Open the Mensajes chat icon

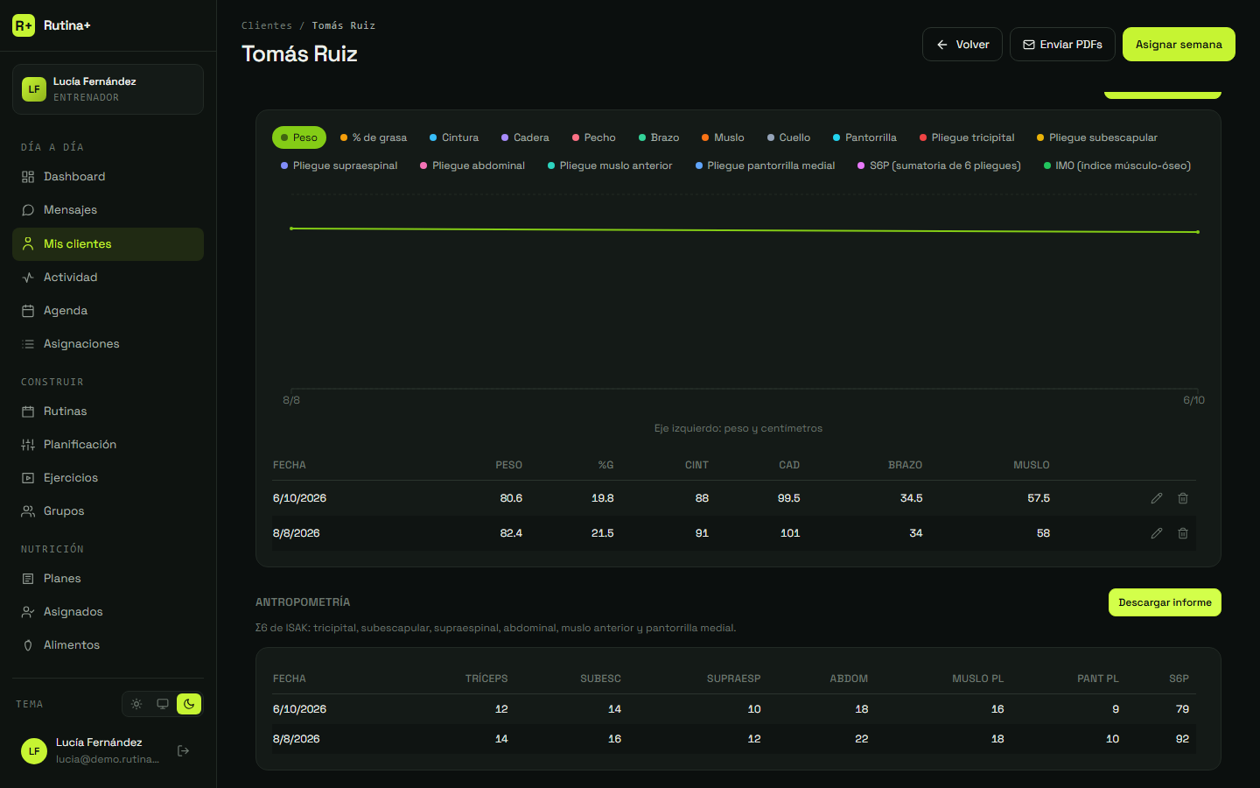click(28, 210)
